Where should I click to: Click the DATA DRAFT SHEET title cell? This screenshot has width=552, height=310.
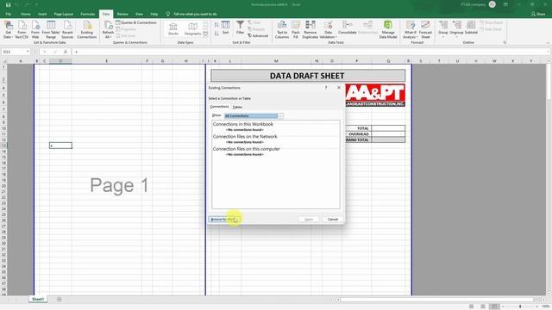pos(308,76)
